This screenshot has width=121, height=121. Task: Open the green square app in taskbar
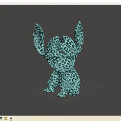coord(6,118)
